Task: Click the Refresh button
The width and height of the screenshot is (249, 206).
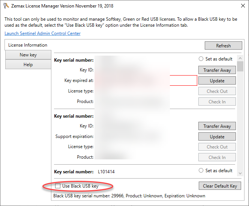Action: [x=223, y=46]
